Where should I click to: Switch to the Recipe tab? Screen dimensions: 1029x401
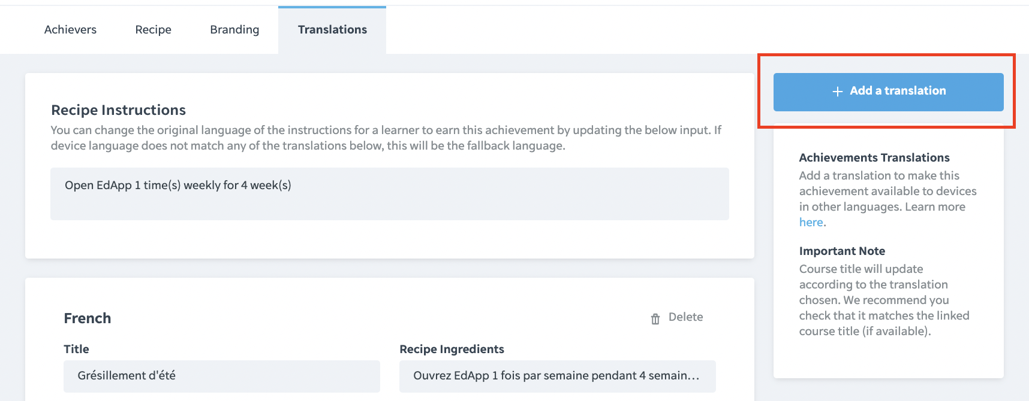coord(153,30)
